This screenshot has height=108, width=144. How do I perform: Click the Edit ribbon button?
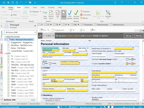58,14
